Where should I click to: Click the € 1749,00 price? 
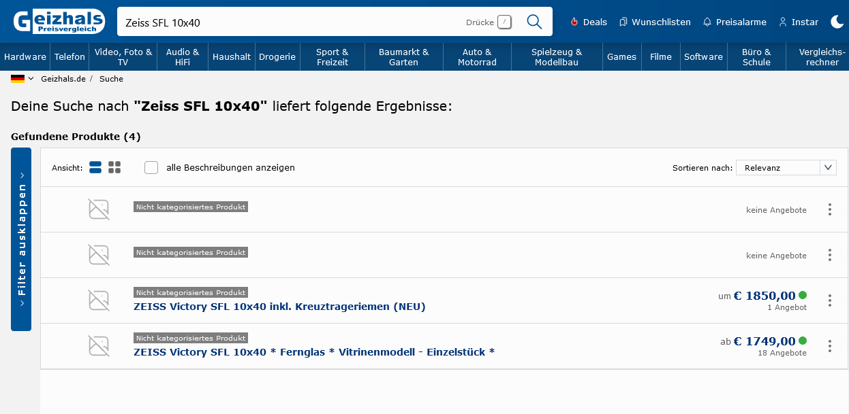click(x=765, y=341)
